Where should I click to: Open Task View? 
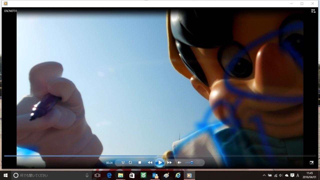point(97,175)
